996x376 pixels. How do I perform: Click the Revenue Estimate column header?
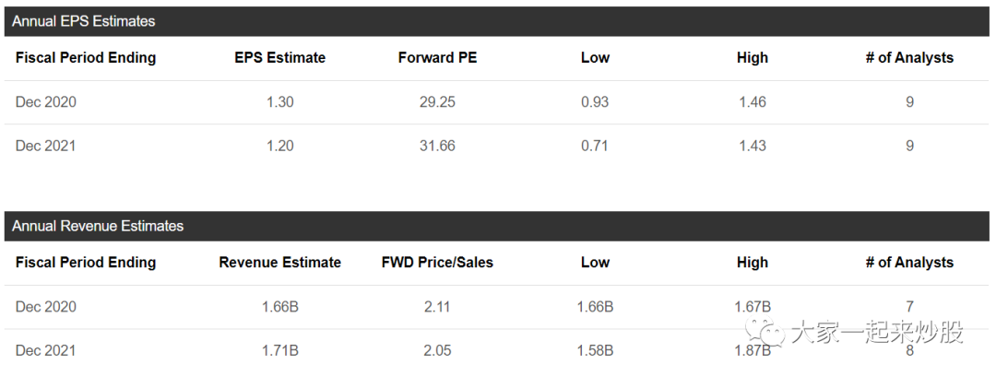click(x=279, y=263)
